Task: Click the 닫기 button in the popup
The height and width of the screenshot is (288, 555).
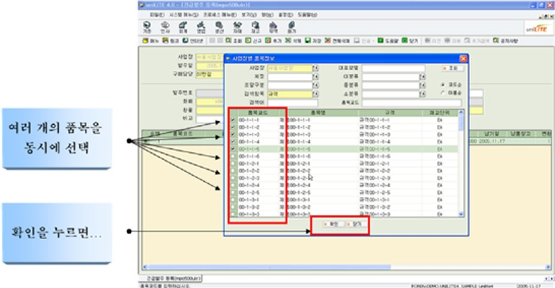Action: click(x=355, y=224)
